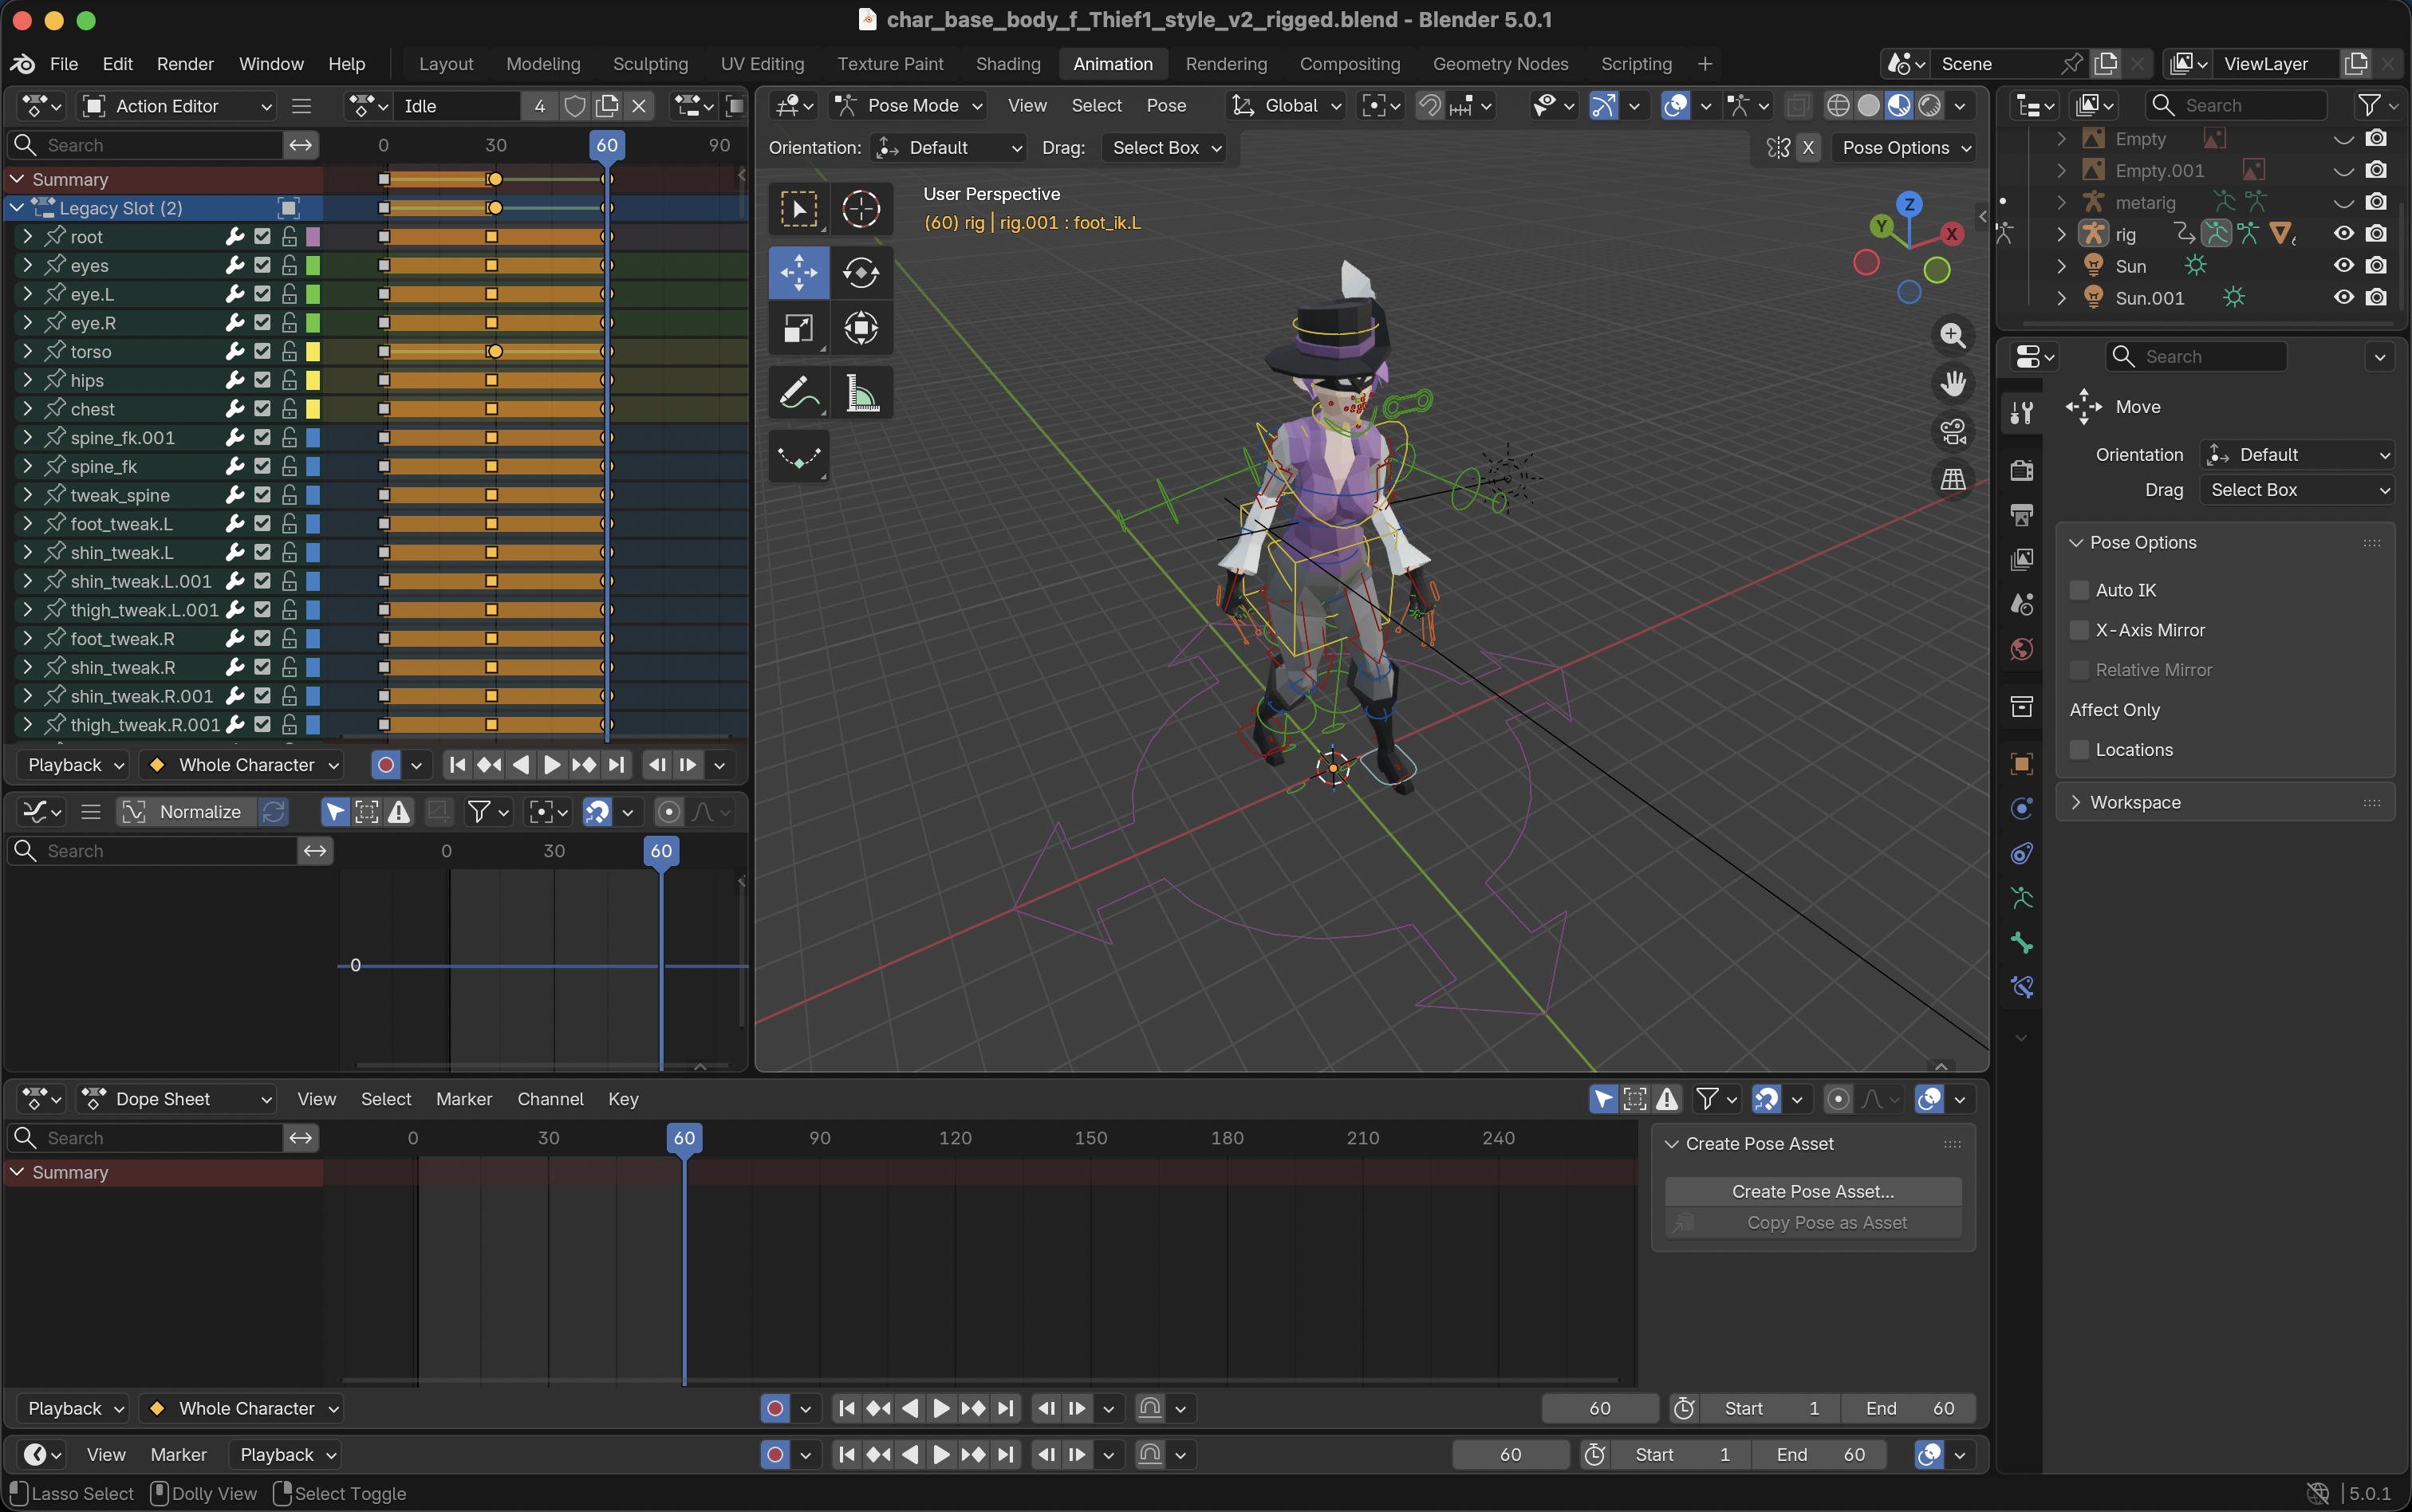The image size is (2412, 1512).
Task: Activate the Annotate pencil tool
Action: (798, 393)
